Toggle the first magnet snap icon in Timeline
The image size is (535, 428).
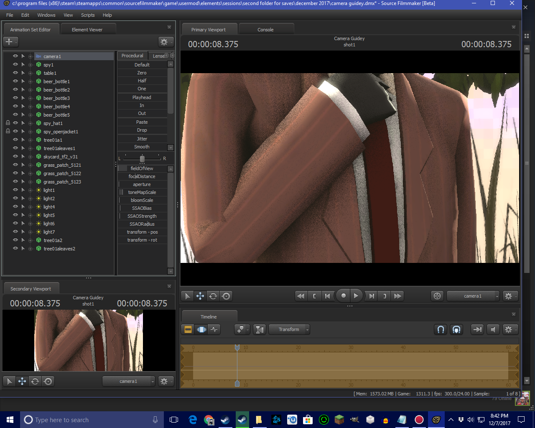coord(441,329)
